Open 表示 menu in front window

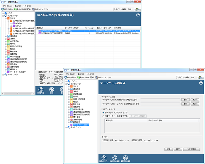point(81,74)
